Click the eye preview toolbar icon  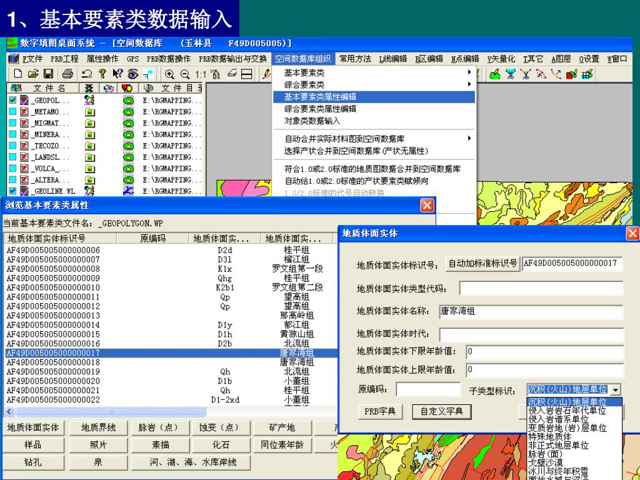pyautogui.click(x=133, y=74)
